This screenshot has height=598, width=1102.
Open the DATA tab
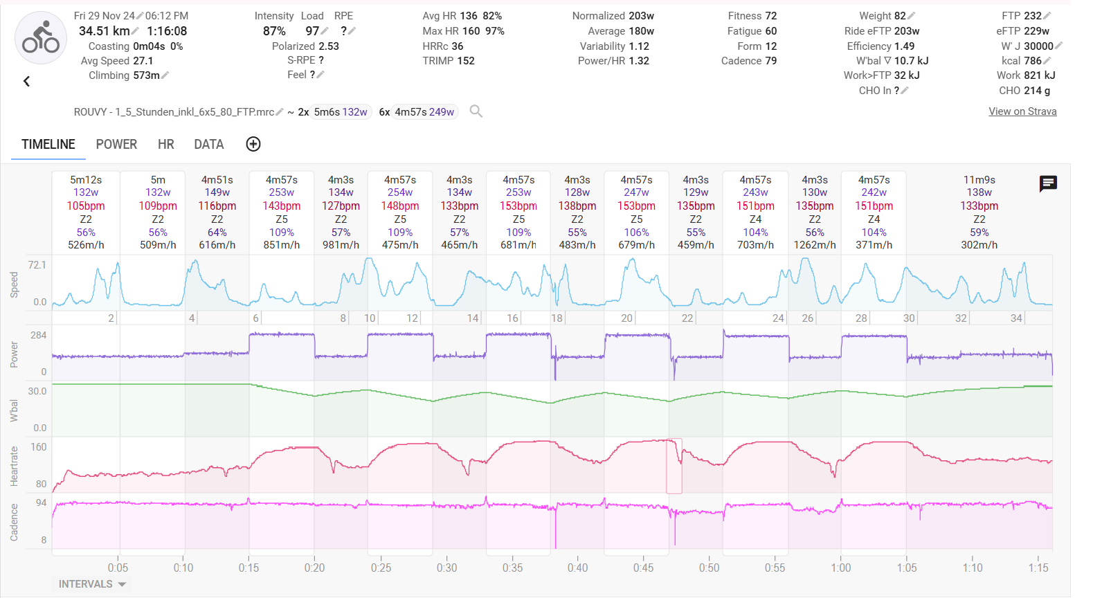209,144
